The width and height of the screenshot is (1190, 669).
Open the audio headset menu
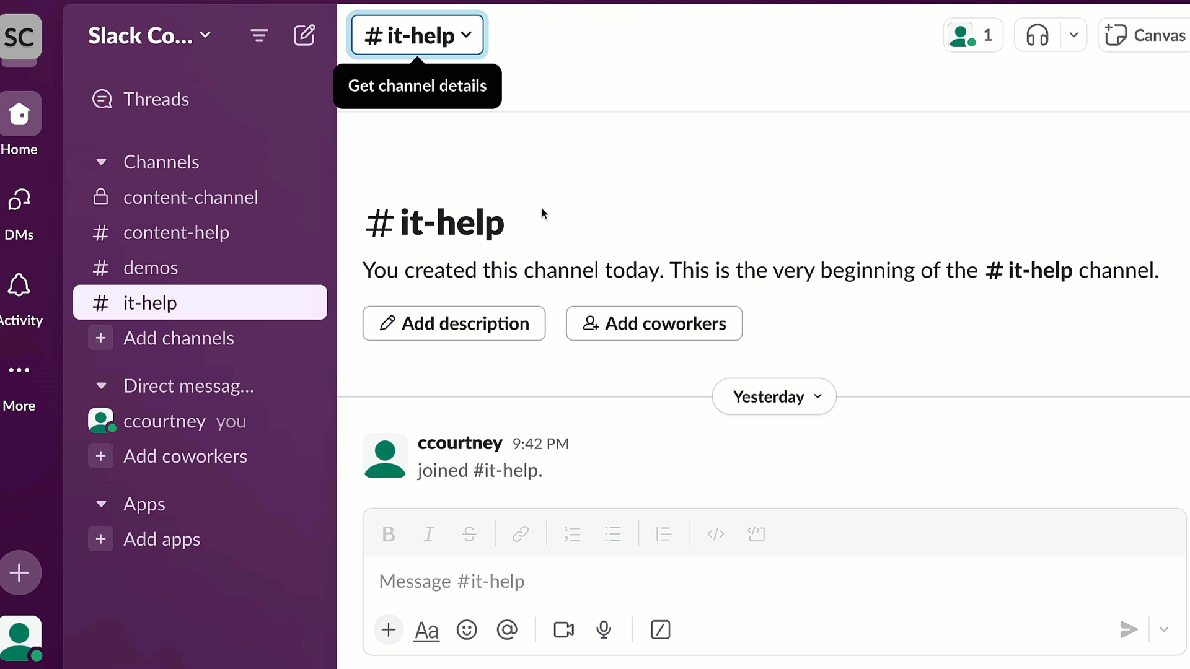point(1074,35)
